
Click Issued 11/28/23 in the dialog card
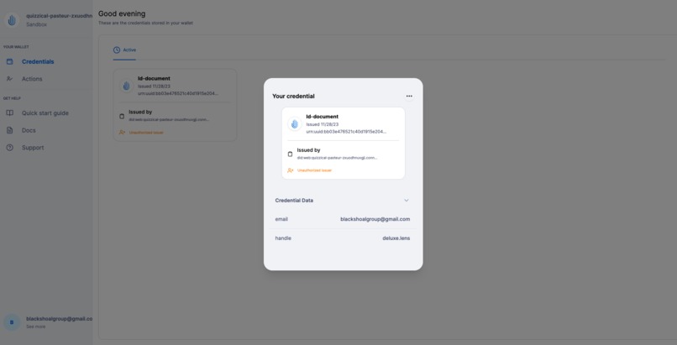(322, 124)
